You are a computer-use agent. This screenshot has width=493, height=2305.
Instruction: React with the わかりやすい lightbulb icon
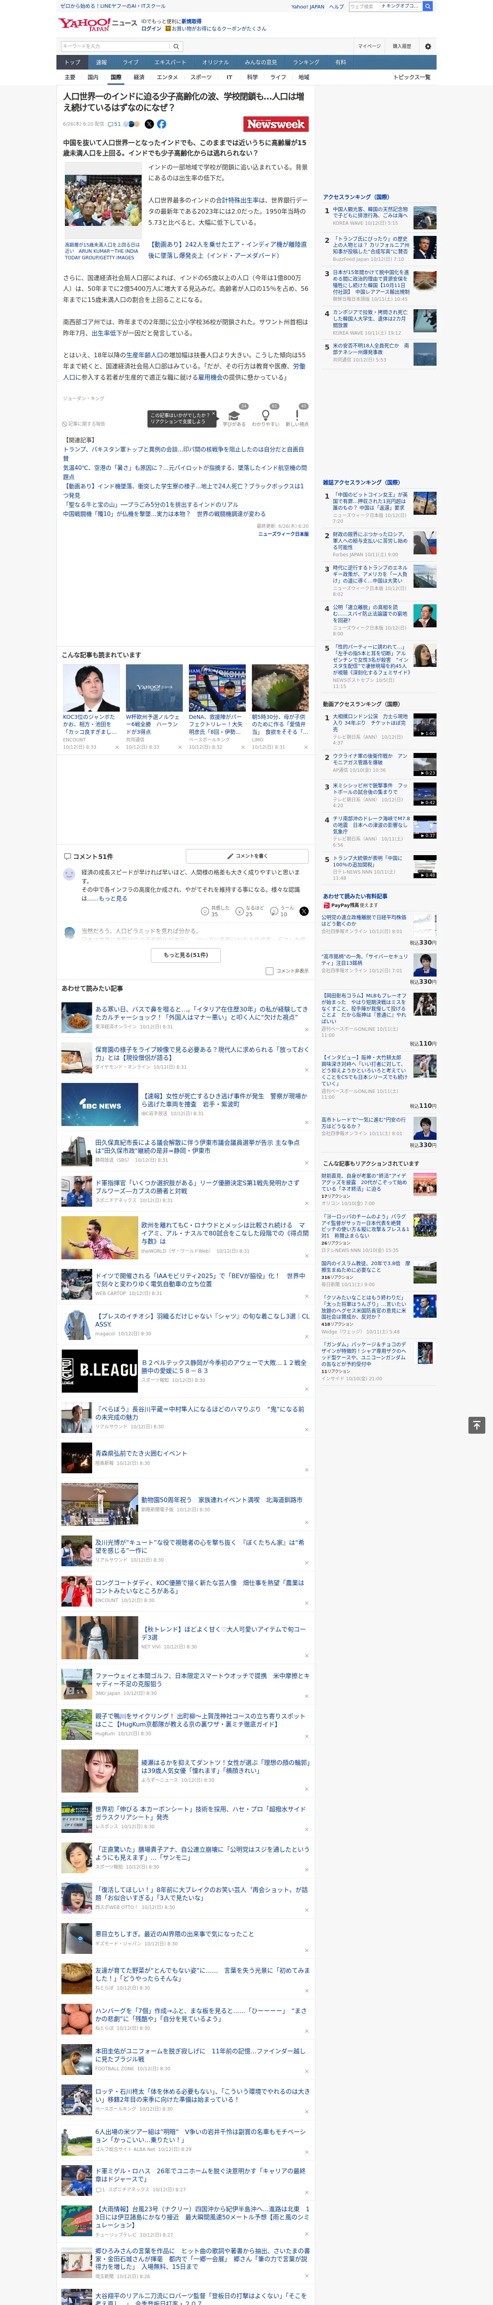pyautogui.click(x=266, y=415)
